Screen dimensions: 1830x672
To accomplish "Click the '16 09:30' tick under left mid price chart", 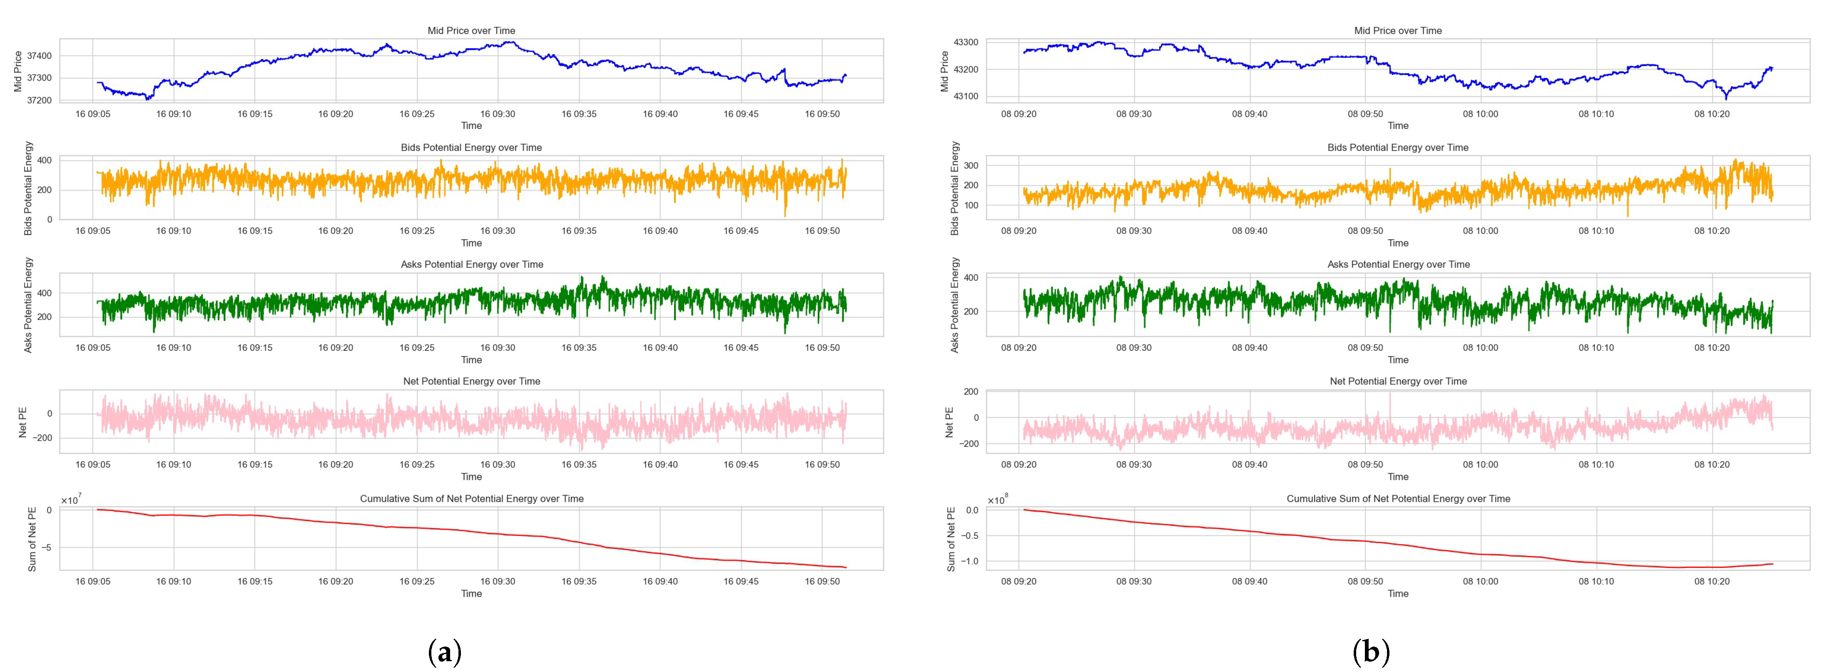I will tap(497, 114).
